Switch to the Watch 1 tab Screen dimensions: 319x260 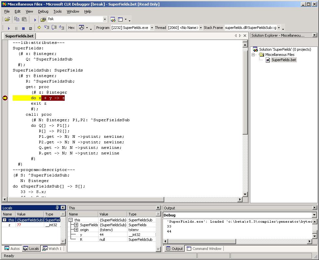52,249
